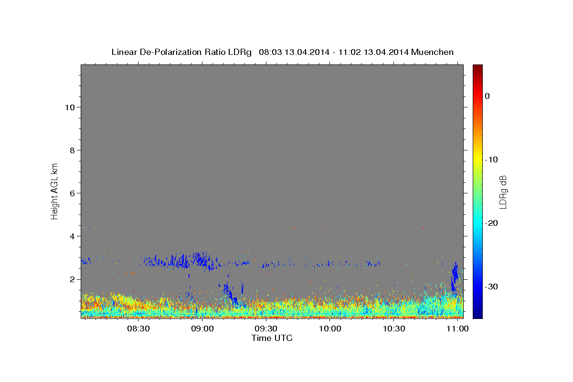Screen dimensions: 573x382
Task: Click the plot title 'Linear De-Polarization Ratio LDRg'
Action: click(181, 52)
